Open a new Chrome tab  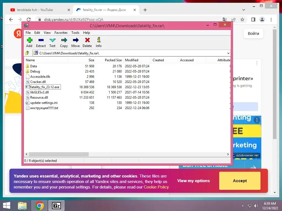tap(145, 10)
